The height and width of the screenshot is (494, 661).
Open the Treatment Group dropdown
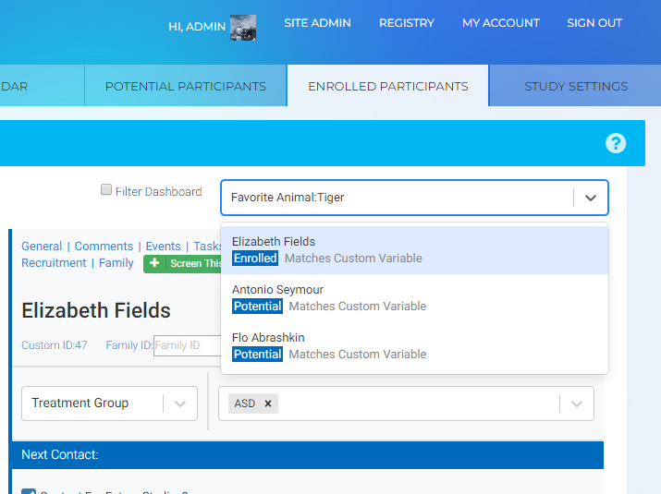[109, 404]
